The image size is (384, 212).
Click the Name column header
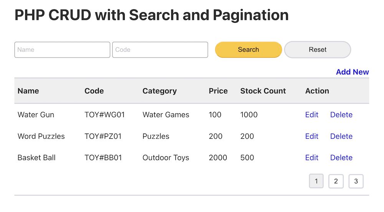pos(28,91)
